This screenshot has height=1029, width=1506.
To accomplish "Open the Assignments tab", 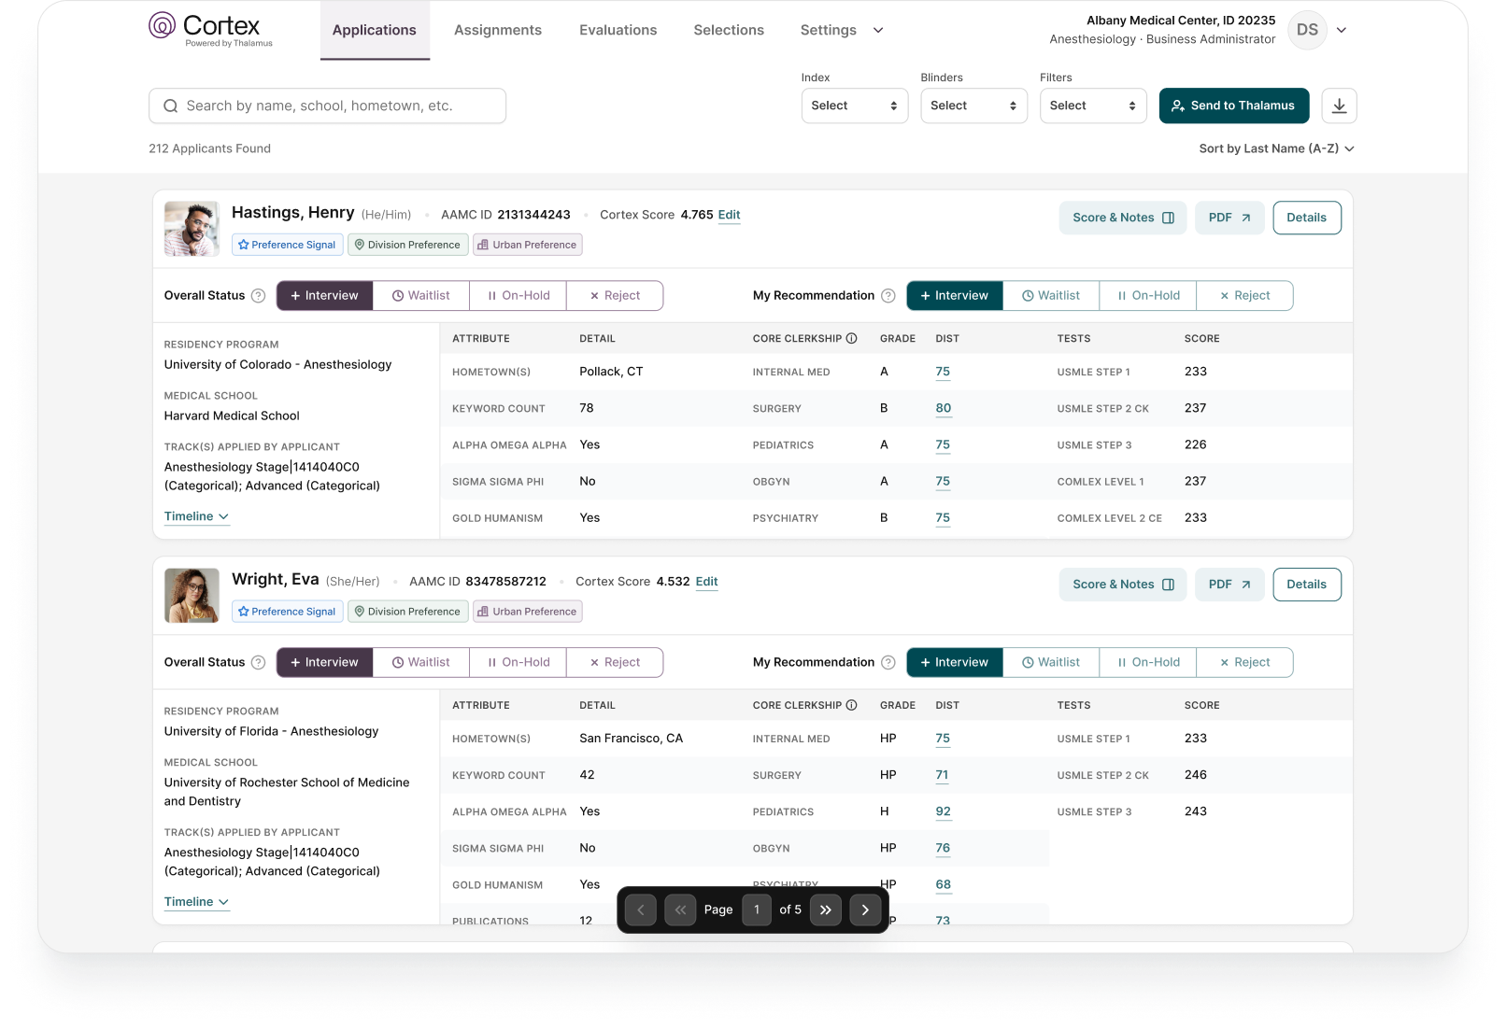I will coord(497,30).
